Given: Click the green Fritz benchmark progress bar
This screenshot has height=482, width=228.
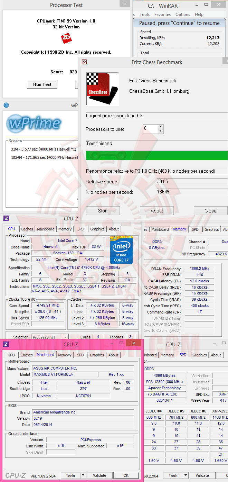Looking at the screenshot, I should [x=157, y=155].
